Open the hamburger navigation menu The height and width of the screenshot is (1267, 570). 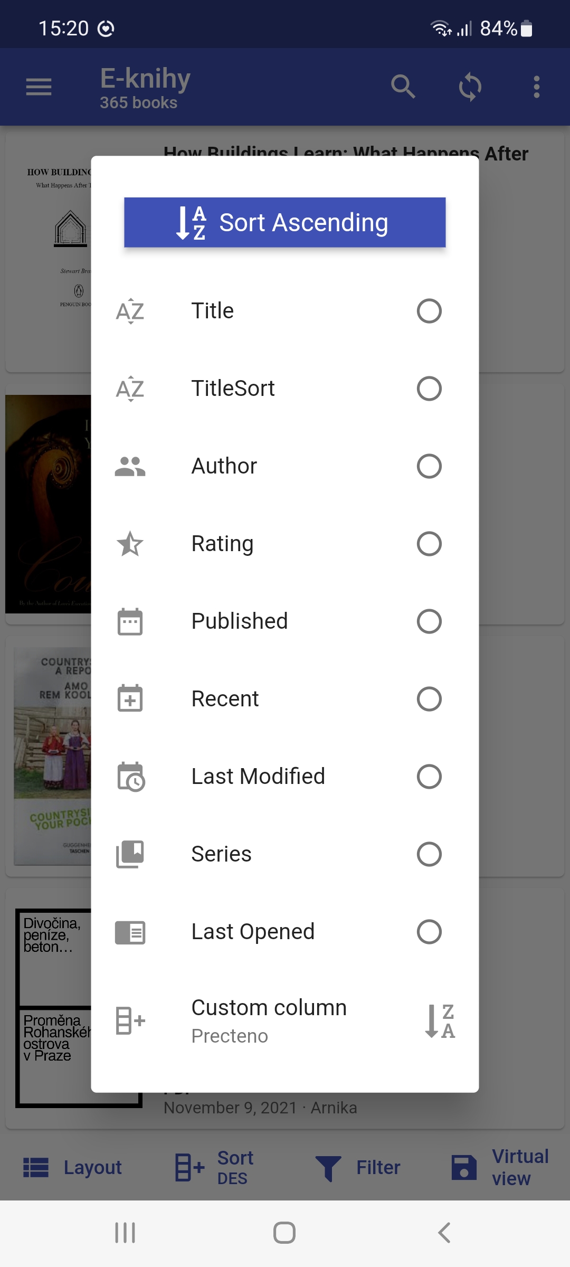coord(39,87)
